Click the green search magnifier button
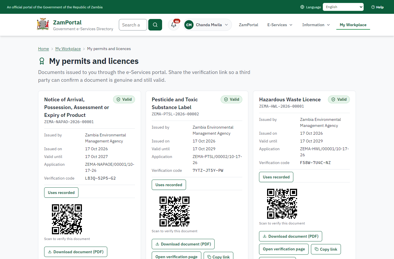This screenshot has height=259, width=394. [155, 25]
